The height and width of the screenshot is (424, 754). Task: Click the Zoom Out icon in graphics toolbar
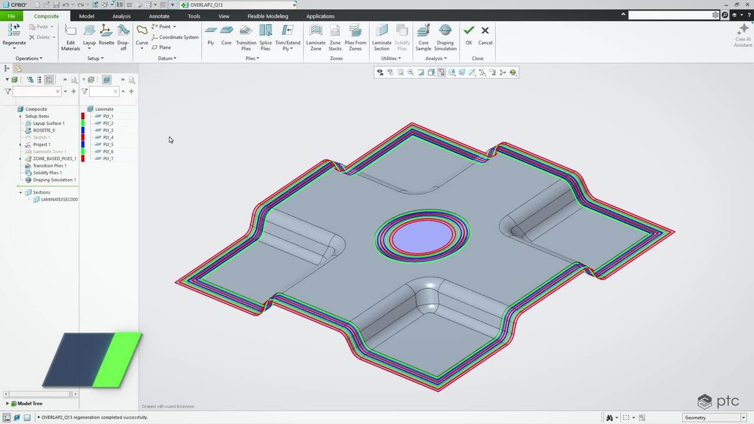click(x=411, y=72)
